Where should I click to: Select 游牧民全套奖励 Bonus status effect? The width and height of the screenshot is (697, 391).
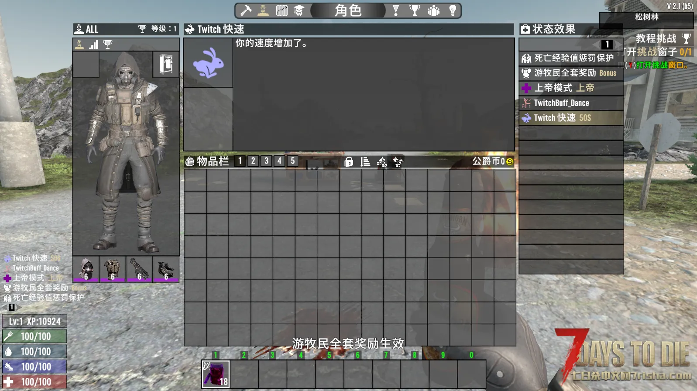pos(571,73)
